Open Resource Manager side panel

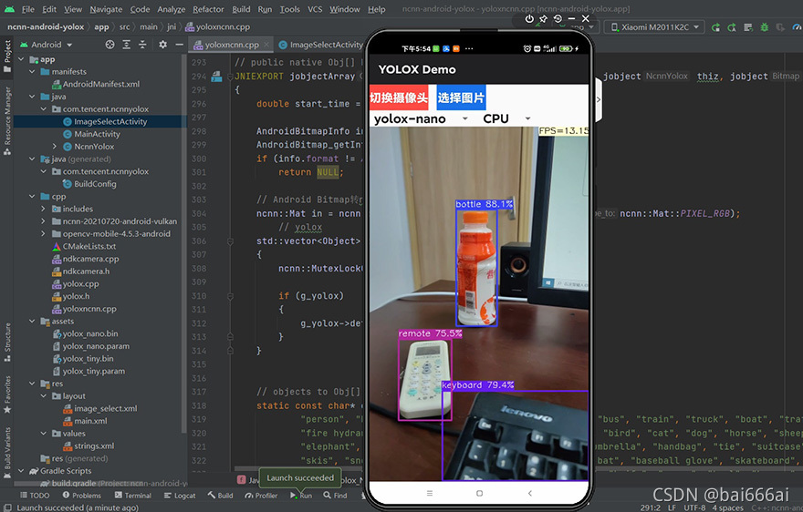(x=7, y=120)
